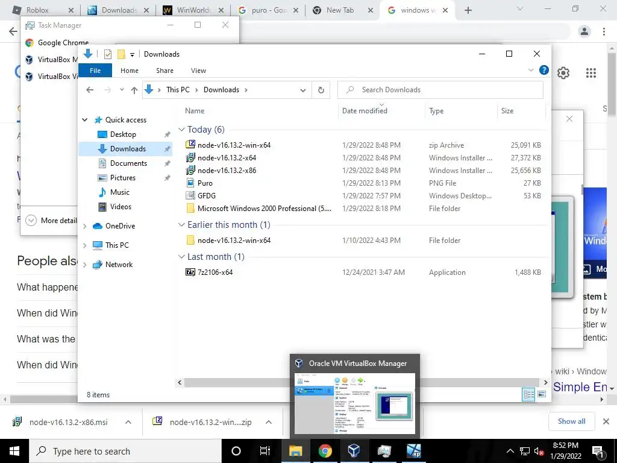Open File Explorer from the taskbar
The height and width of the screenshot is (463, 617).
[x=295, y=451]
